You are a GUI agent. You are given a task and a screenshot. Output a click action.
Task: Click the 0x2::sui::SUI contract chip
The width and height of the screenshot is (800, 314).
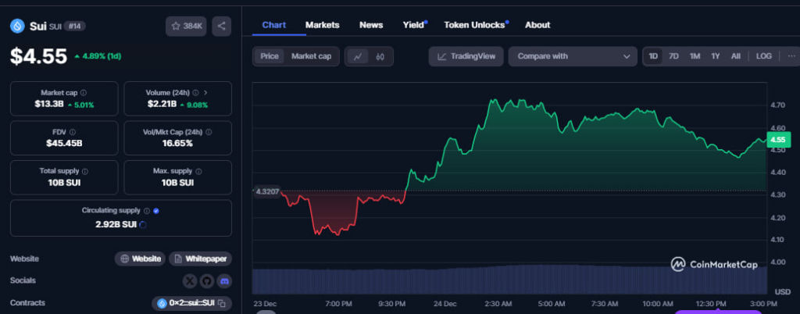pyautogui.click(x=192, y=303)
